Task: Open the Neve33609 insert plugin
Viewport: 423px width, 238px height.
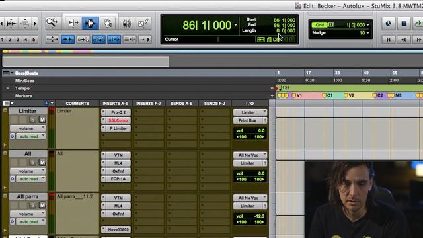Action: click(x=118, y=229)
